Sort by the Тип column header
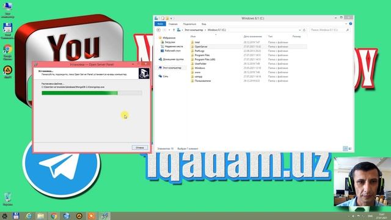391x220 pixels. click(x=270, y=37)
